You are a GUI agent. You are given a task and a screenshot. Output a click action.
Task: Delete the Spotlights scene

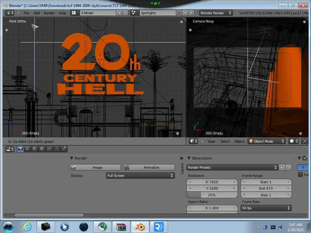pyautogui.click(x=191, y=13)
